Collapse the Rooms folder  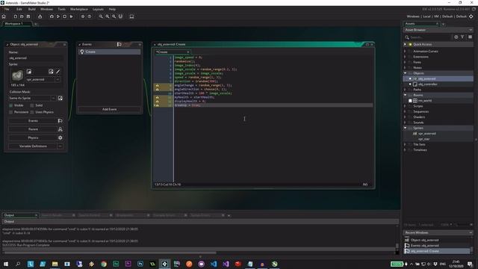coord(405,95)
